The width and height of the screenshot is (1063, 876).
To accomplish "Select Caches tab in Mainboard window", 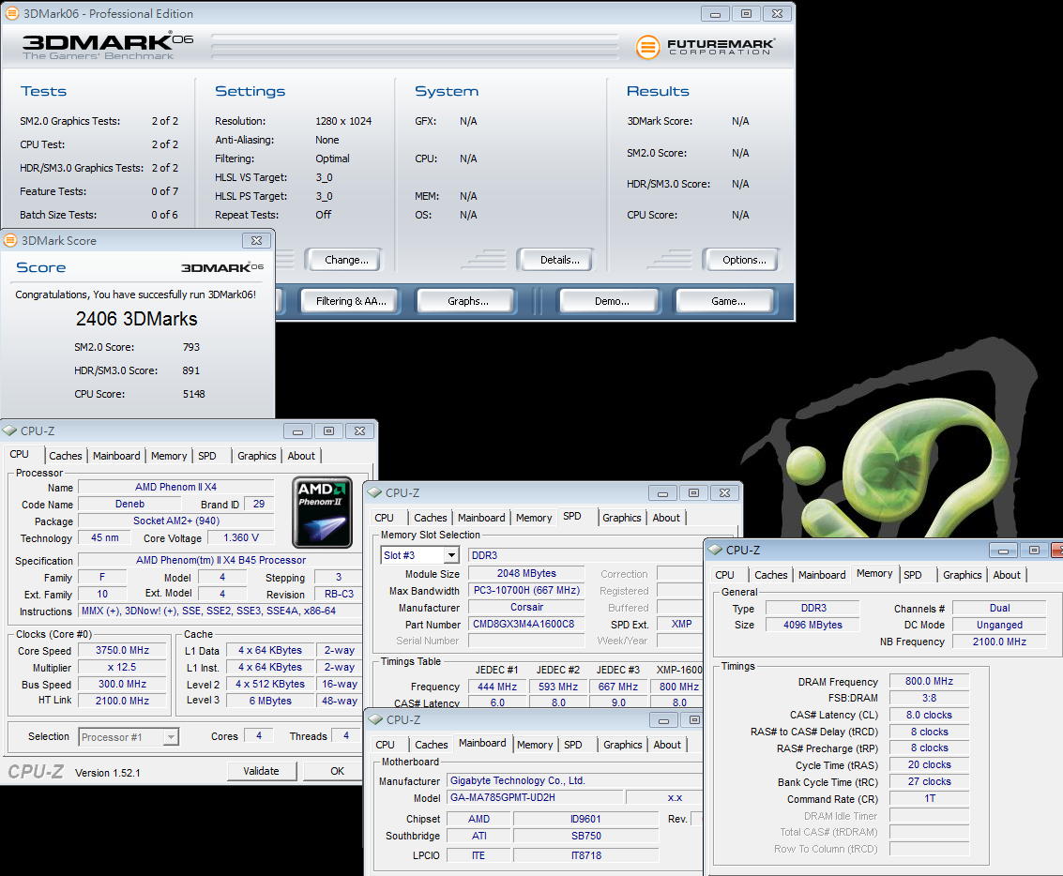I will point(432,745).
